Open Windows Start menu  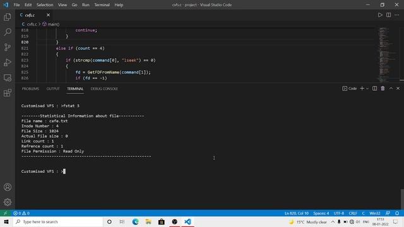click(x=6, y=221)
